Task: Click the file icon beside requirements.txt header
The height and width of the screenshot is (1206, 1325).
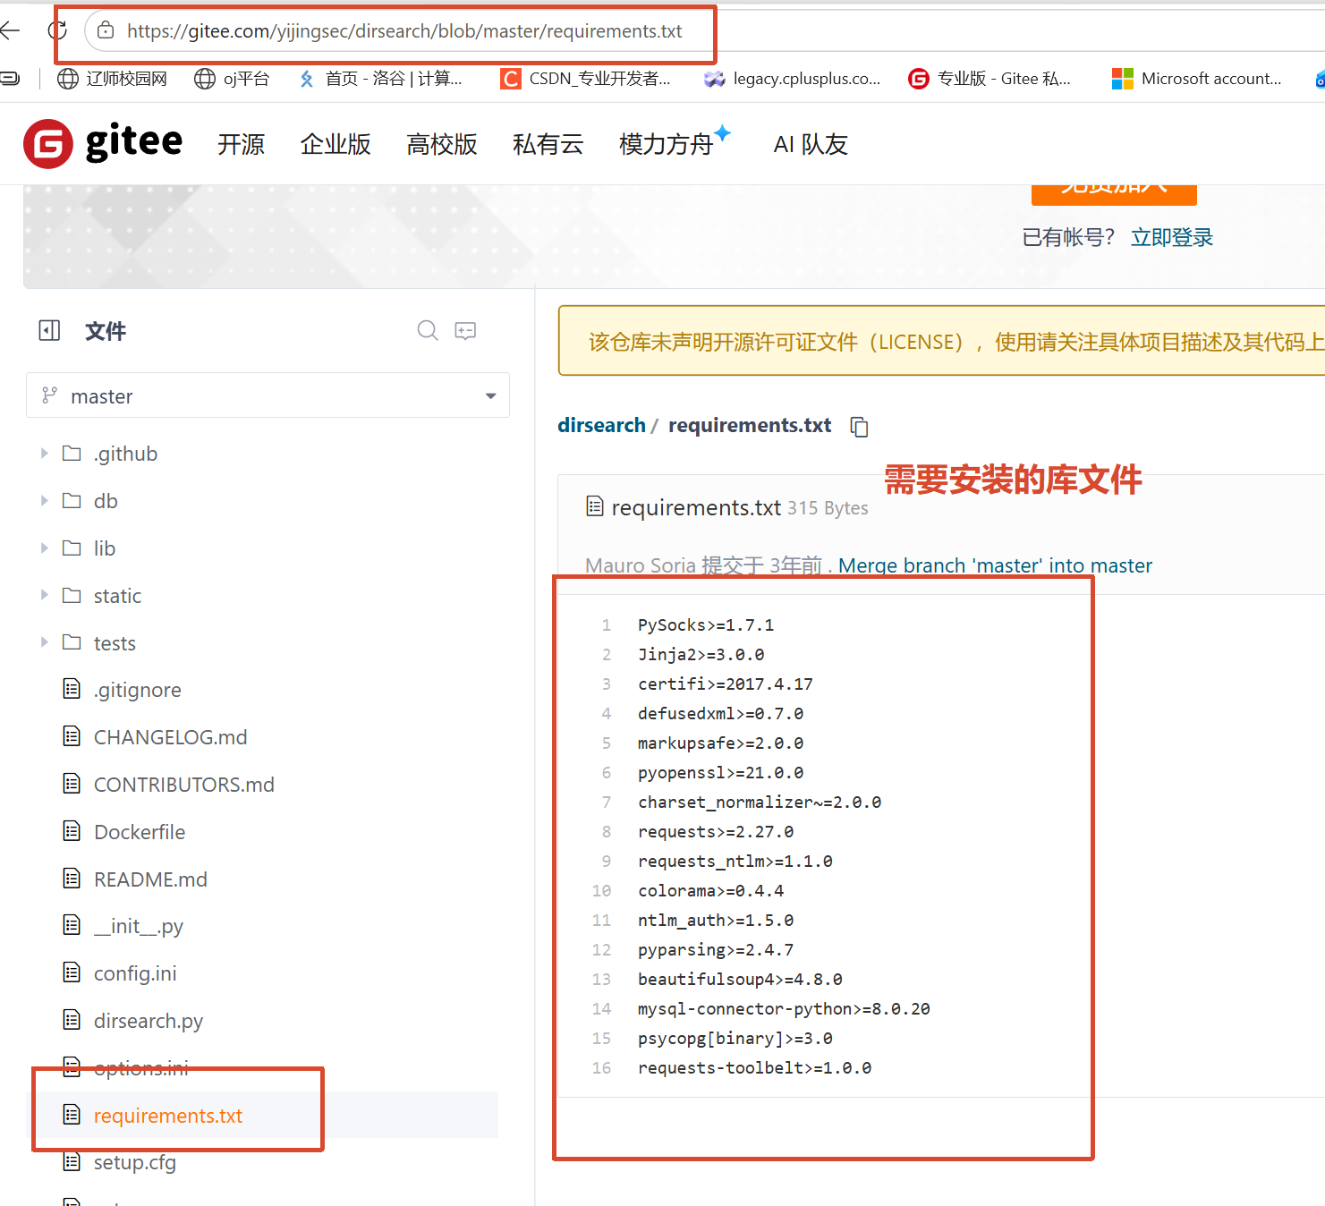Action: click(595, 507)
